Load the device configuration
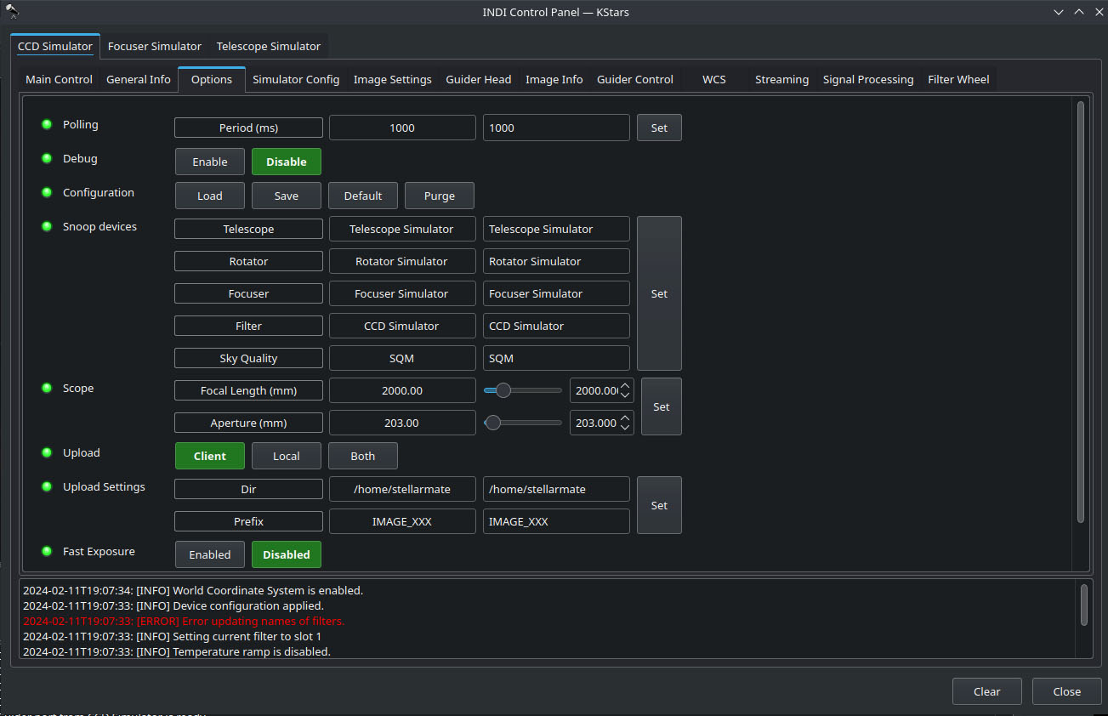Screen dimensions: 1108x716 coord(210,196)
